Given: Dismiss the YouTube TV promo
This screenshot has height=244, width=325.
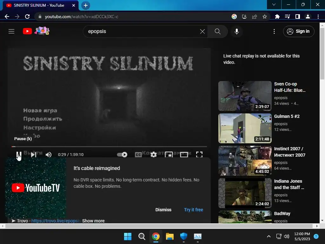Looking at the screenshot, I should click(163, 210).
